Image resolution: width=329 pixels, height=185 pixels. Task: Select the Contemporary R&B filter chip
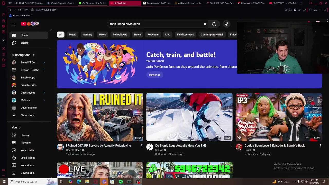(x=212, y=34)
